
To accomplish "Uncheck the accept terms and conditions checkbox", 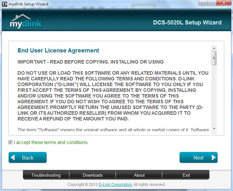I will coord(10,142).
